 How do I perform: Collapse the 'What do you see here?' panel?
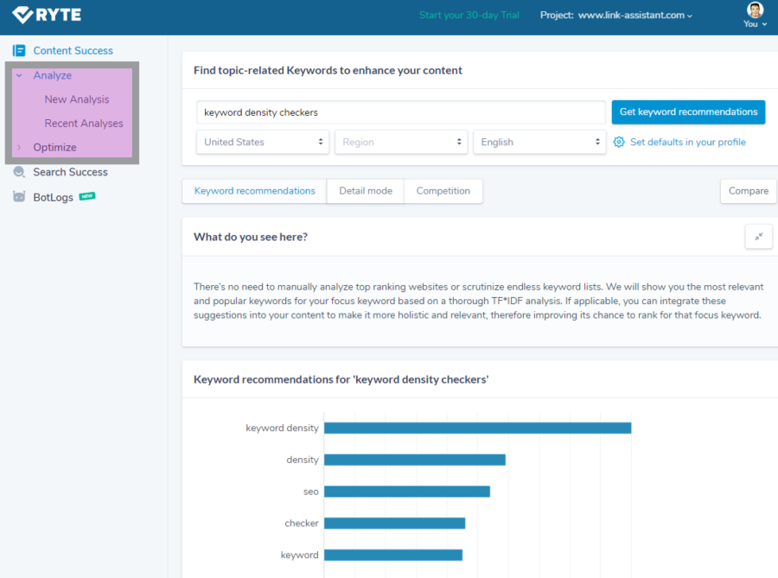click(x=759, y=237)
